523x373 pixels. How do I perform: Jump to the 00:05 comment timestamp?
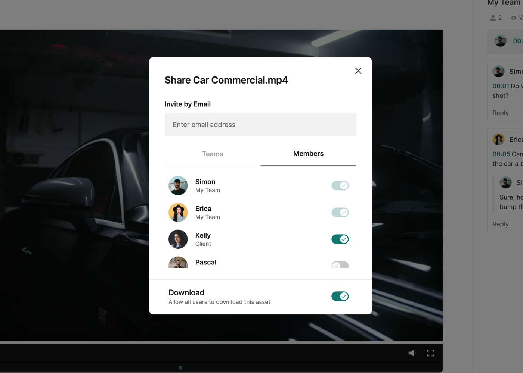501,154
